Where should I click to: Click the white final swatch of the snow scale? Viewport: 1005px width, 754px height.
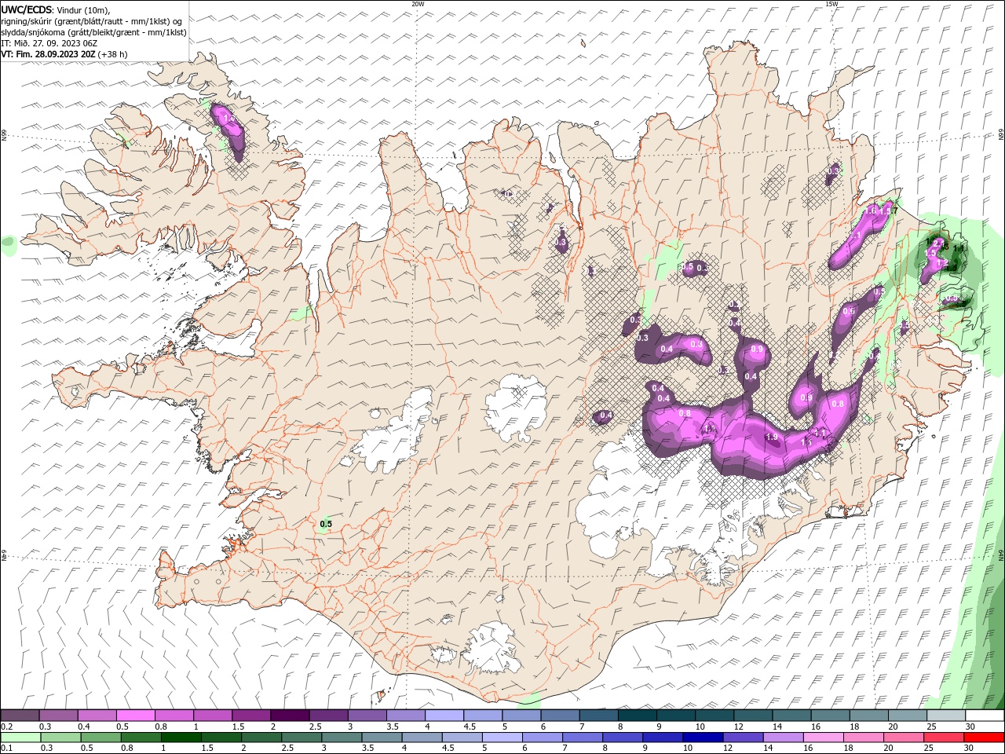(x=985, y=716)
